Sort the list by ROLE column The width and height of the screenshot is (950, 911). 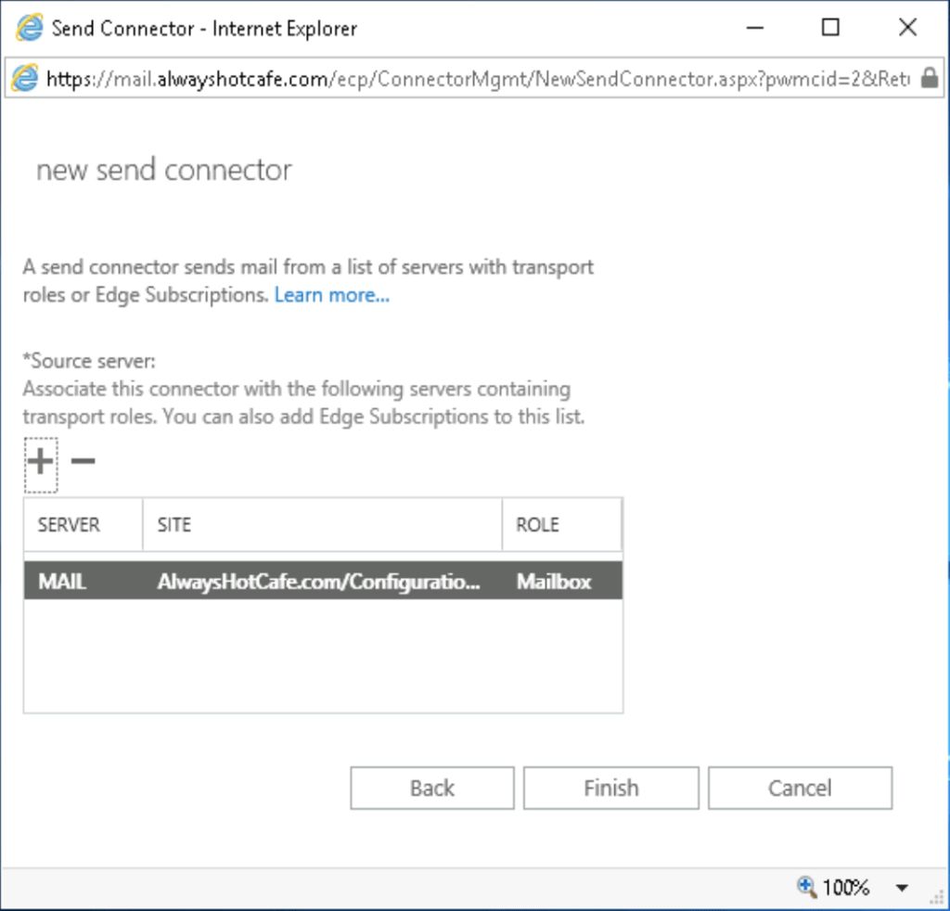(561, 524)
